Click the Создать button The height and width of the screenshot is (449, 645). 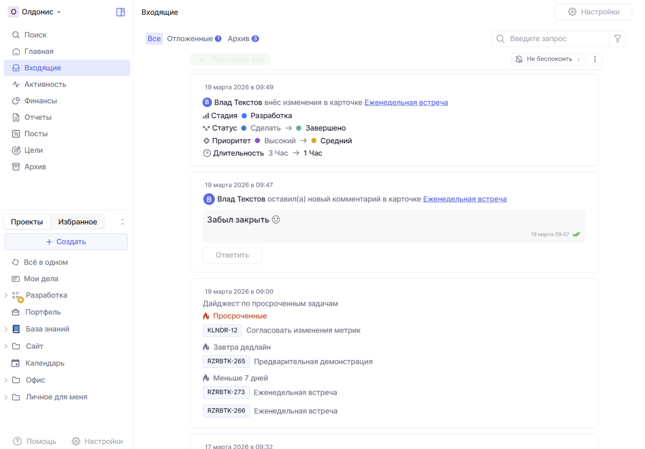tap(66, 242)
